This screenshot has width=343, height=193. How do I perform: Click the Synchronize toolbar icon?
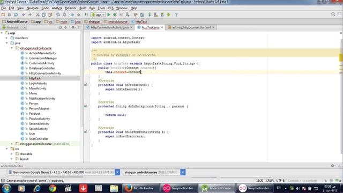coord(16,14)
